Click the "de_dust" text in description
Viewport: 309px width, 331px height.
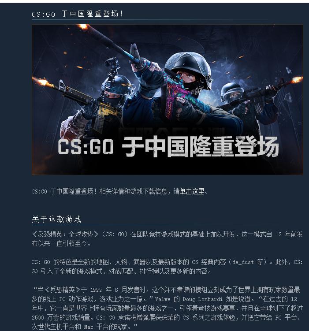[x=243, y=262]
